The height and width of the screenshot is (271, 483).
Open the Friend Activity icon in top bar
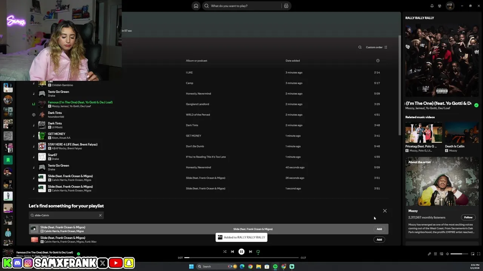pyautogui.click(x=440, y=6)
